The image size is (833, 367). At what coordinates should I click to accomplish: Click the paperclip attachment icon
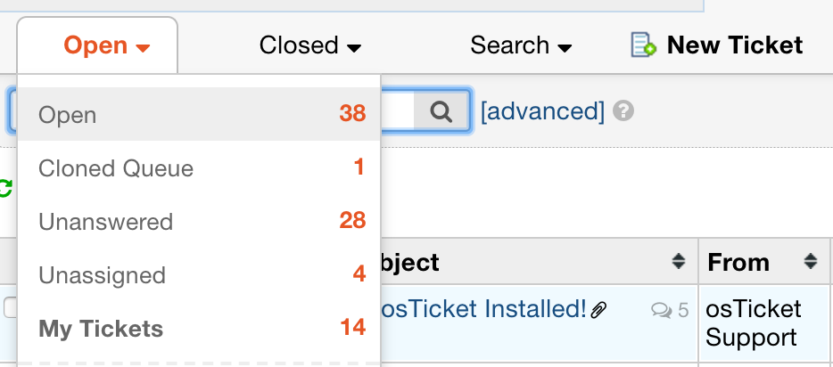[599, 310]
